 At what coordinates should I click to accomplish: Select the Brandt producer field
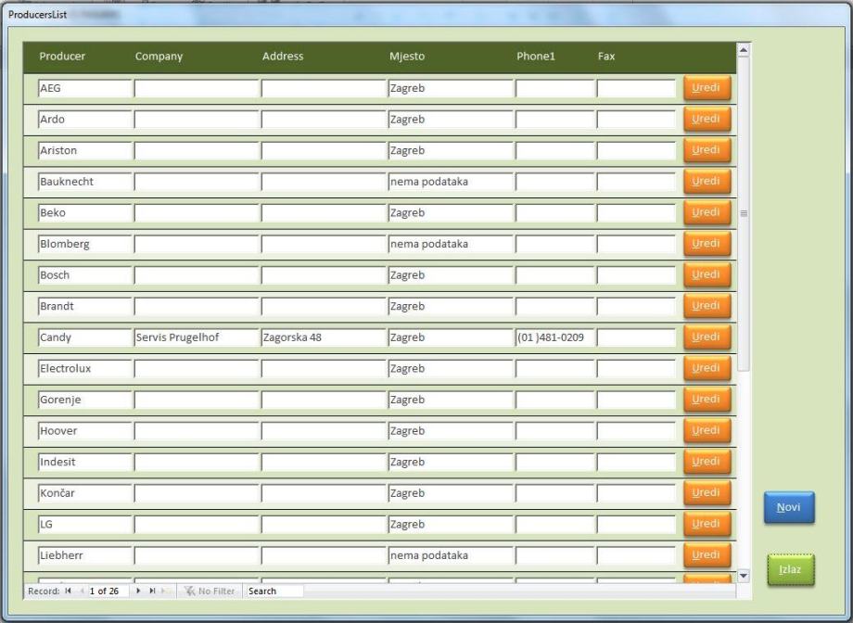click(85, 306)
